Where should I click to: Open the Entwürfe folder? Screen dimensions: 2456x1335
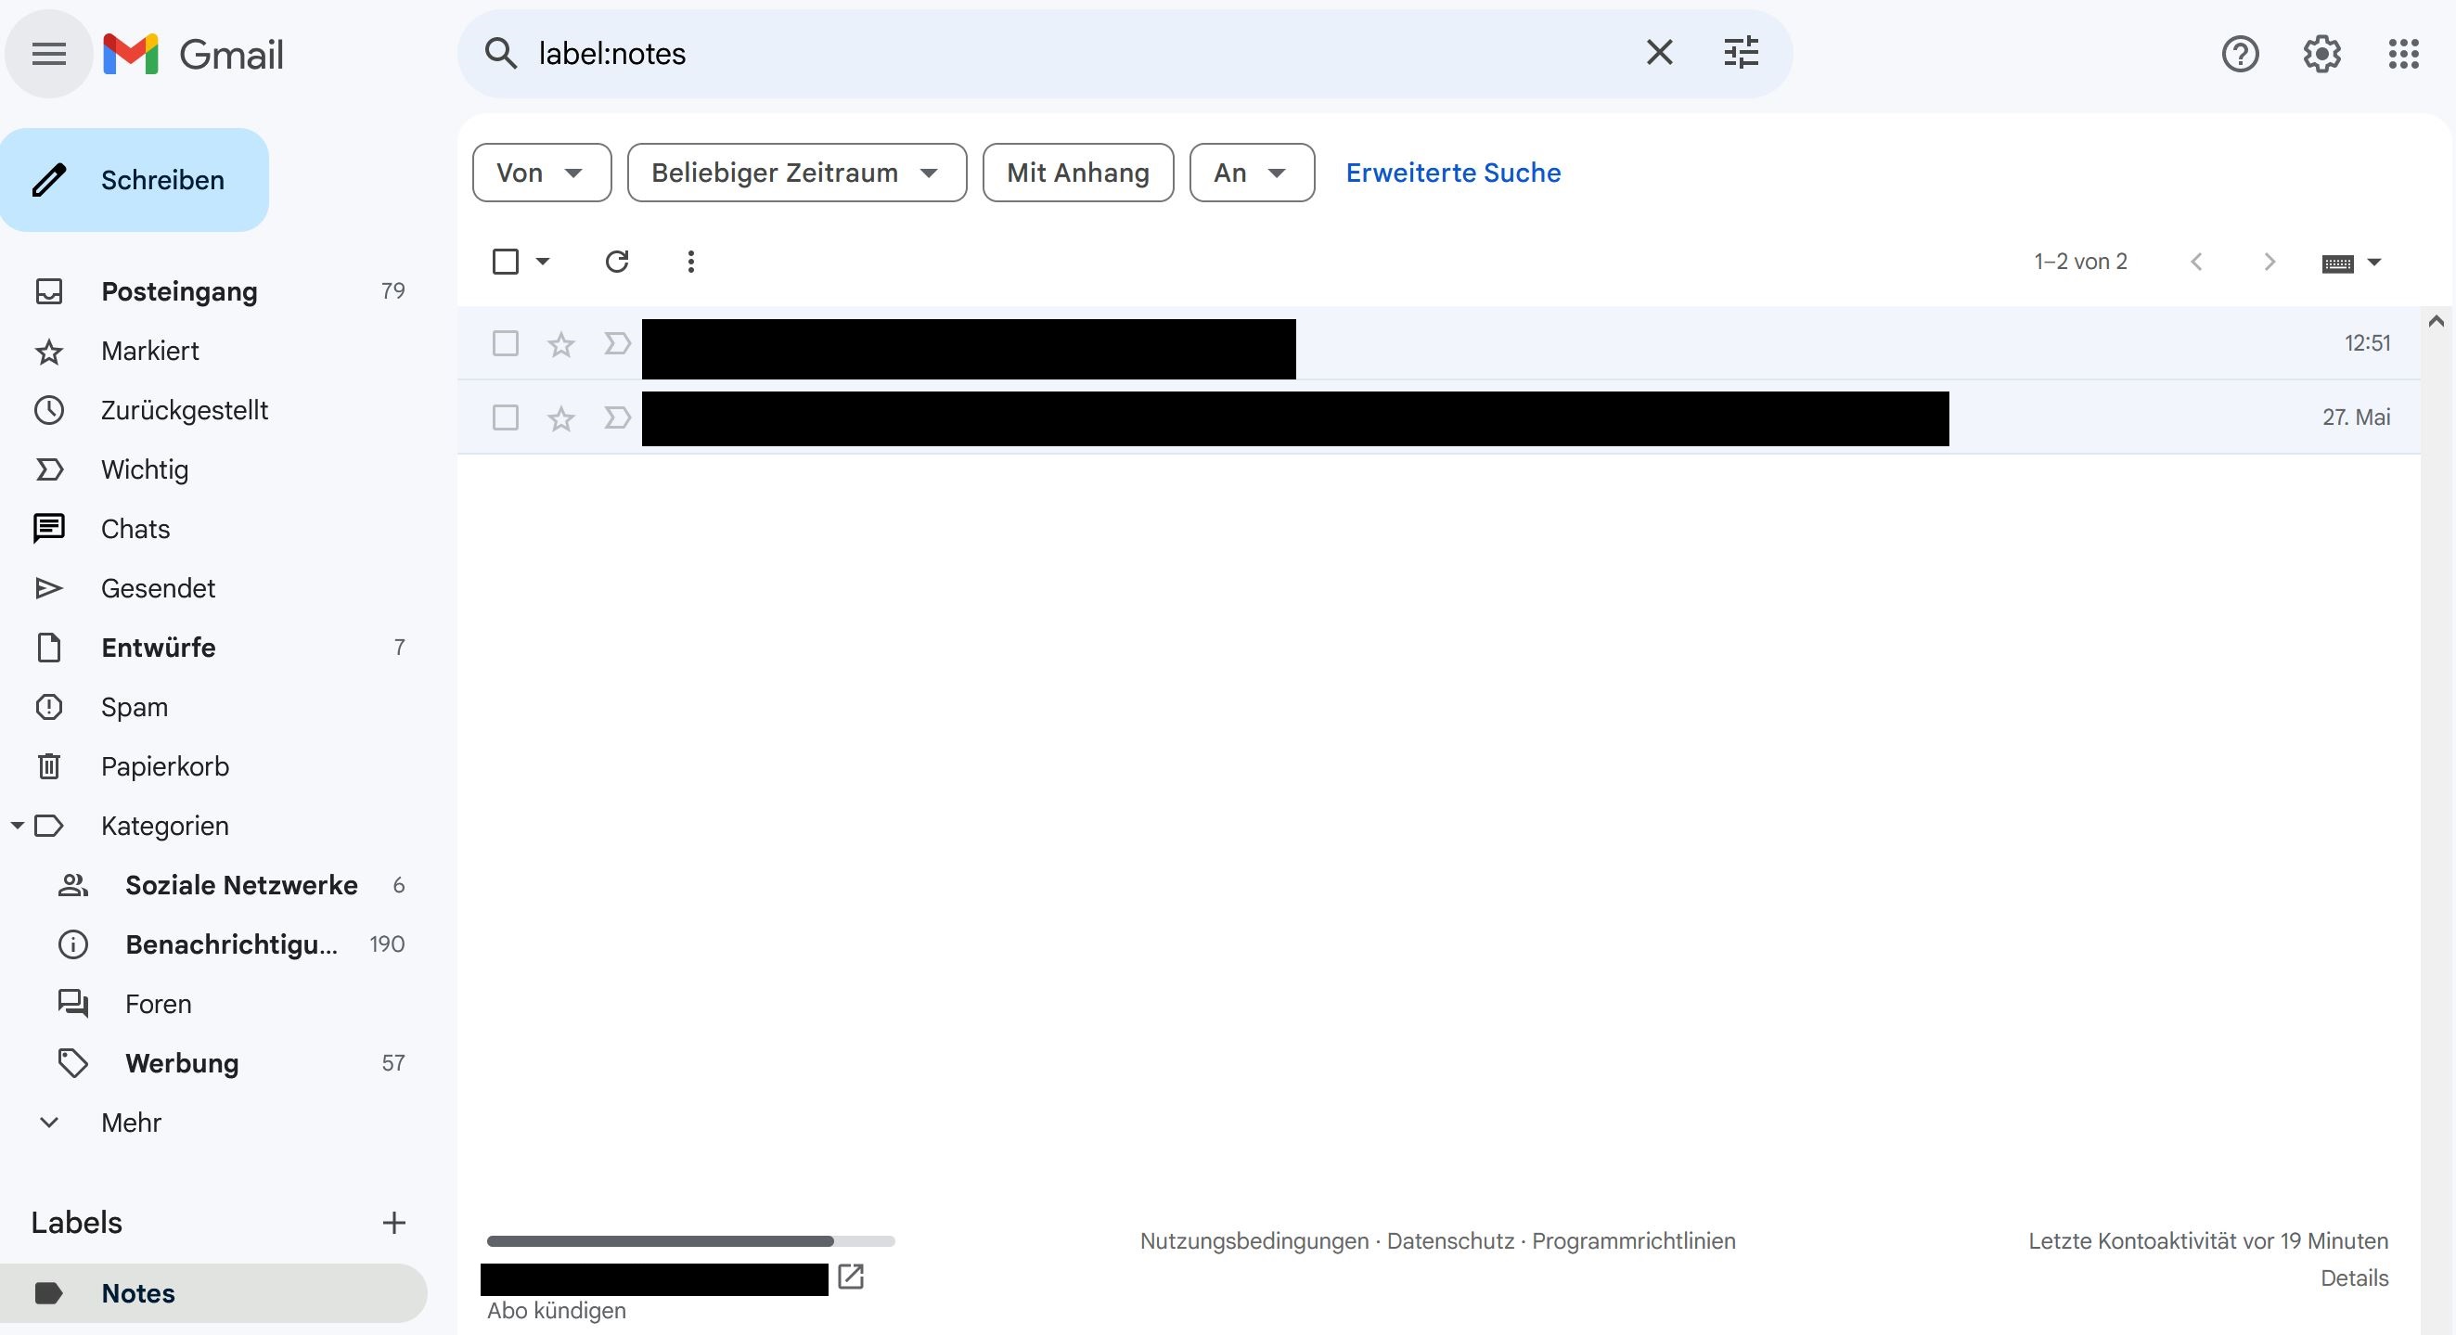[159, 648]
